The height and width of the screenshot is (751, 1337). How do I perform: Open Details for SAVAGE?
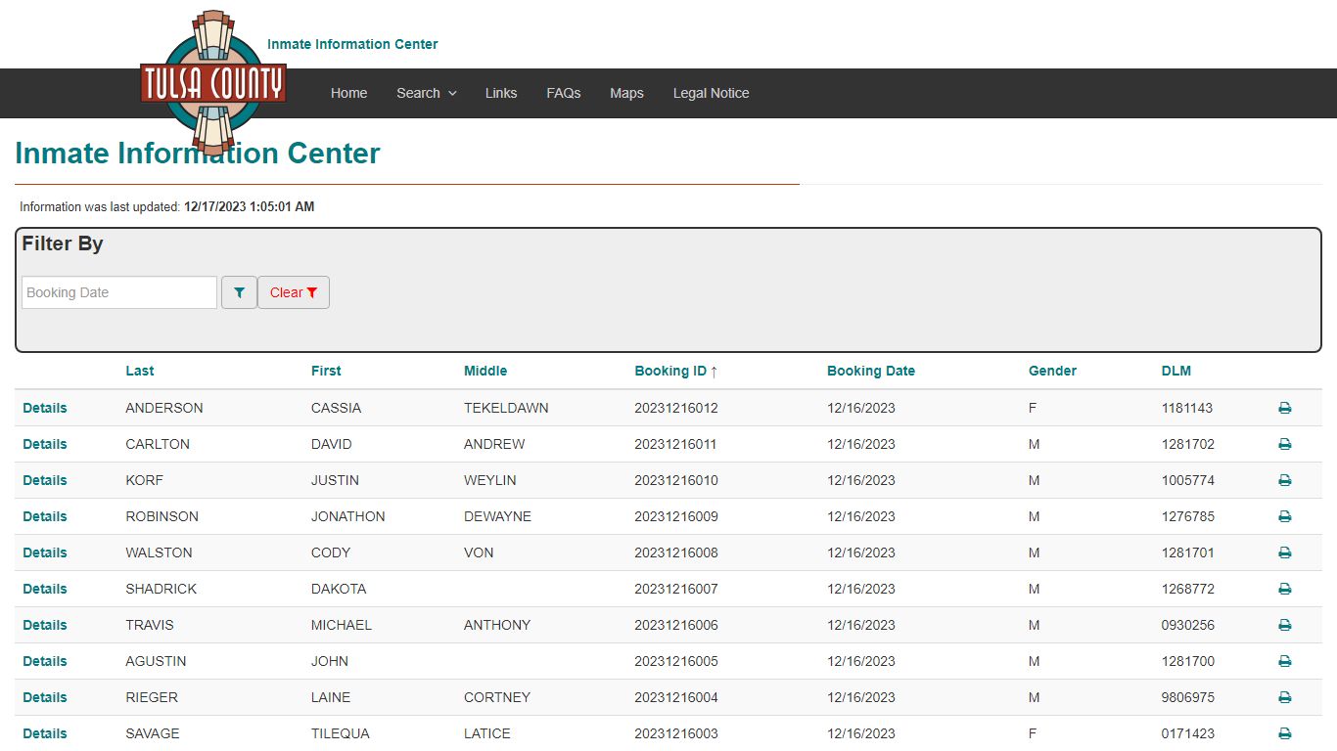pos(45,733)
